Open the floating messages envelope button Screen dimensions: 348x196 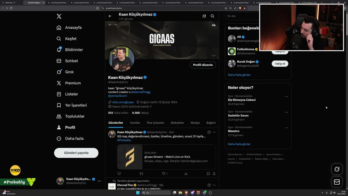coord(337,182)
